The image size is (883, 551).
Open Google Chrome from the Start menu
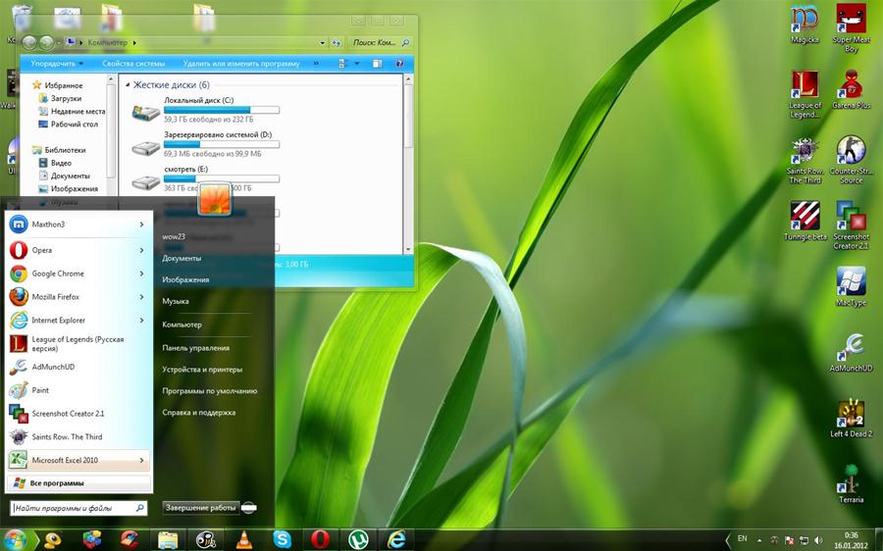click(57, 274)
